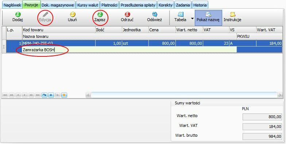Expand the Tabela dropdown arrow
286x144 pixels.
coord(192,19)
